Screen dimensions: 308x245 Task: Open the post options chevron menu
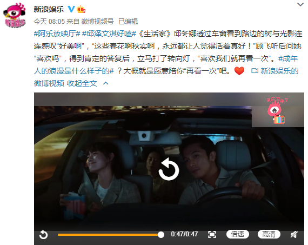coord(300,4)
